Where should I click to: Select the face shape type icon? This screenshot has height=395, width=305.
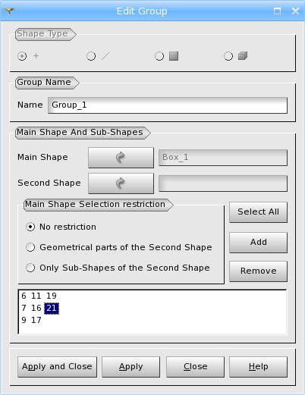pos(174,56)
